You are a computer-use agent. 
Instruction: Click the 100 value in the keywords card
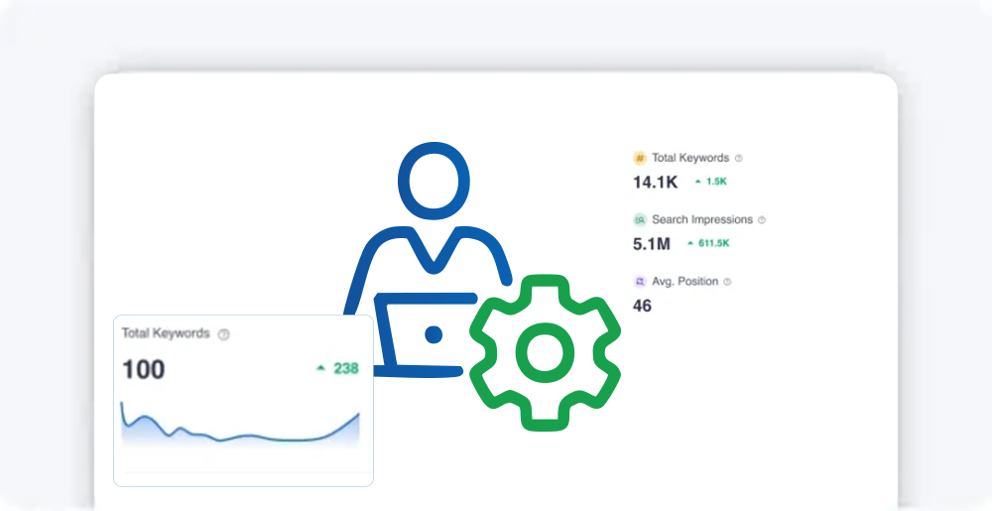(x=144, y=370)
